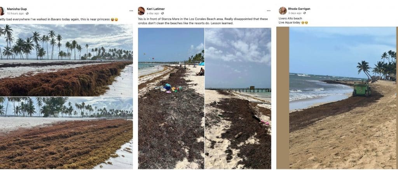The height and width of the screenshot is (170, 398).
Task: Open Rhoda Garrigan's profile avatar
Action: click(283, 10)
